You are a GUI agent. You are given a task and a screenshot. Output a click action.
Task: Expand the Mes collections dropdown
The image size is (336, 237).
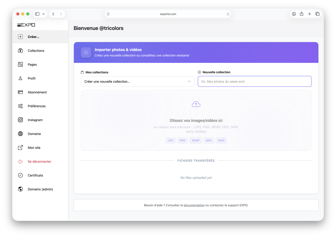[x=137, y=81]
